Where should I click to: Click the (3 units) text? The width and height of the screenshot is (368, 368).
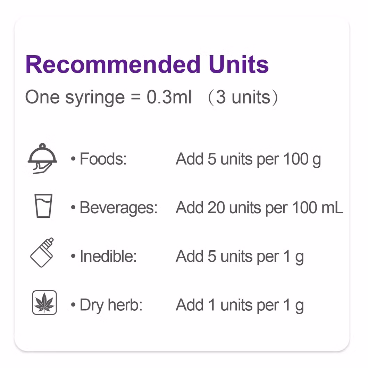pos(243,98)
